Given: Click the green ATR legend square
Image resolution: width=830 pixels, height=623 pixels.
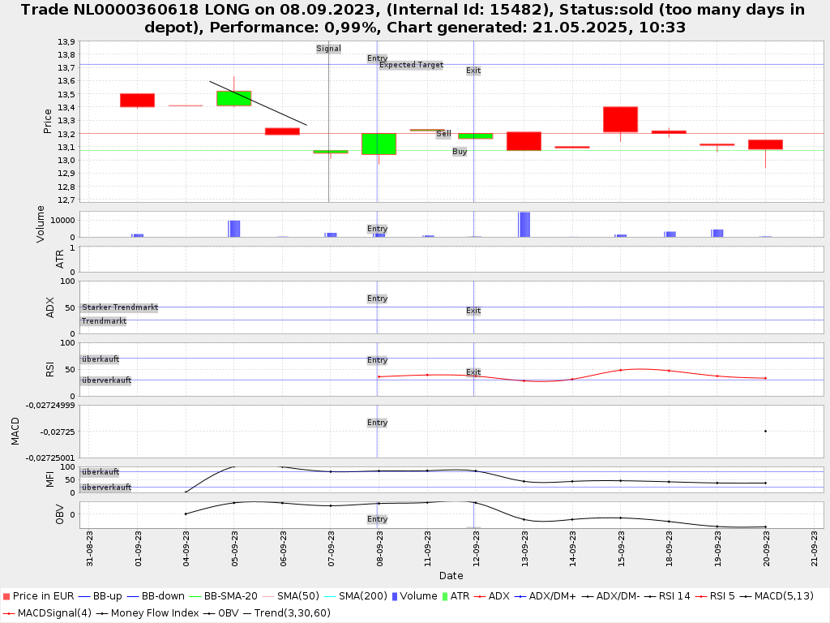Looking at the screenshot, I should coord(445,596).
